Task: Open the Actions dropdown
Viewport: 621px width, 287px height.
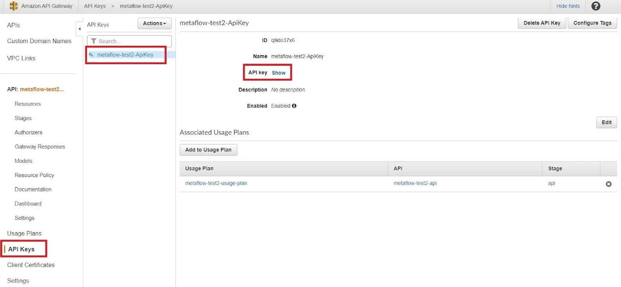Action: pyautogui.click(x=154, y=23)
